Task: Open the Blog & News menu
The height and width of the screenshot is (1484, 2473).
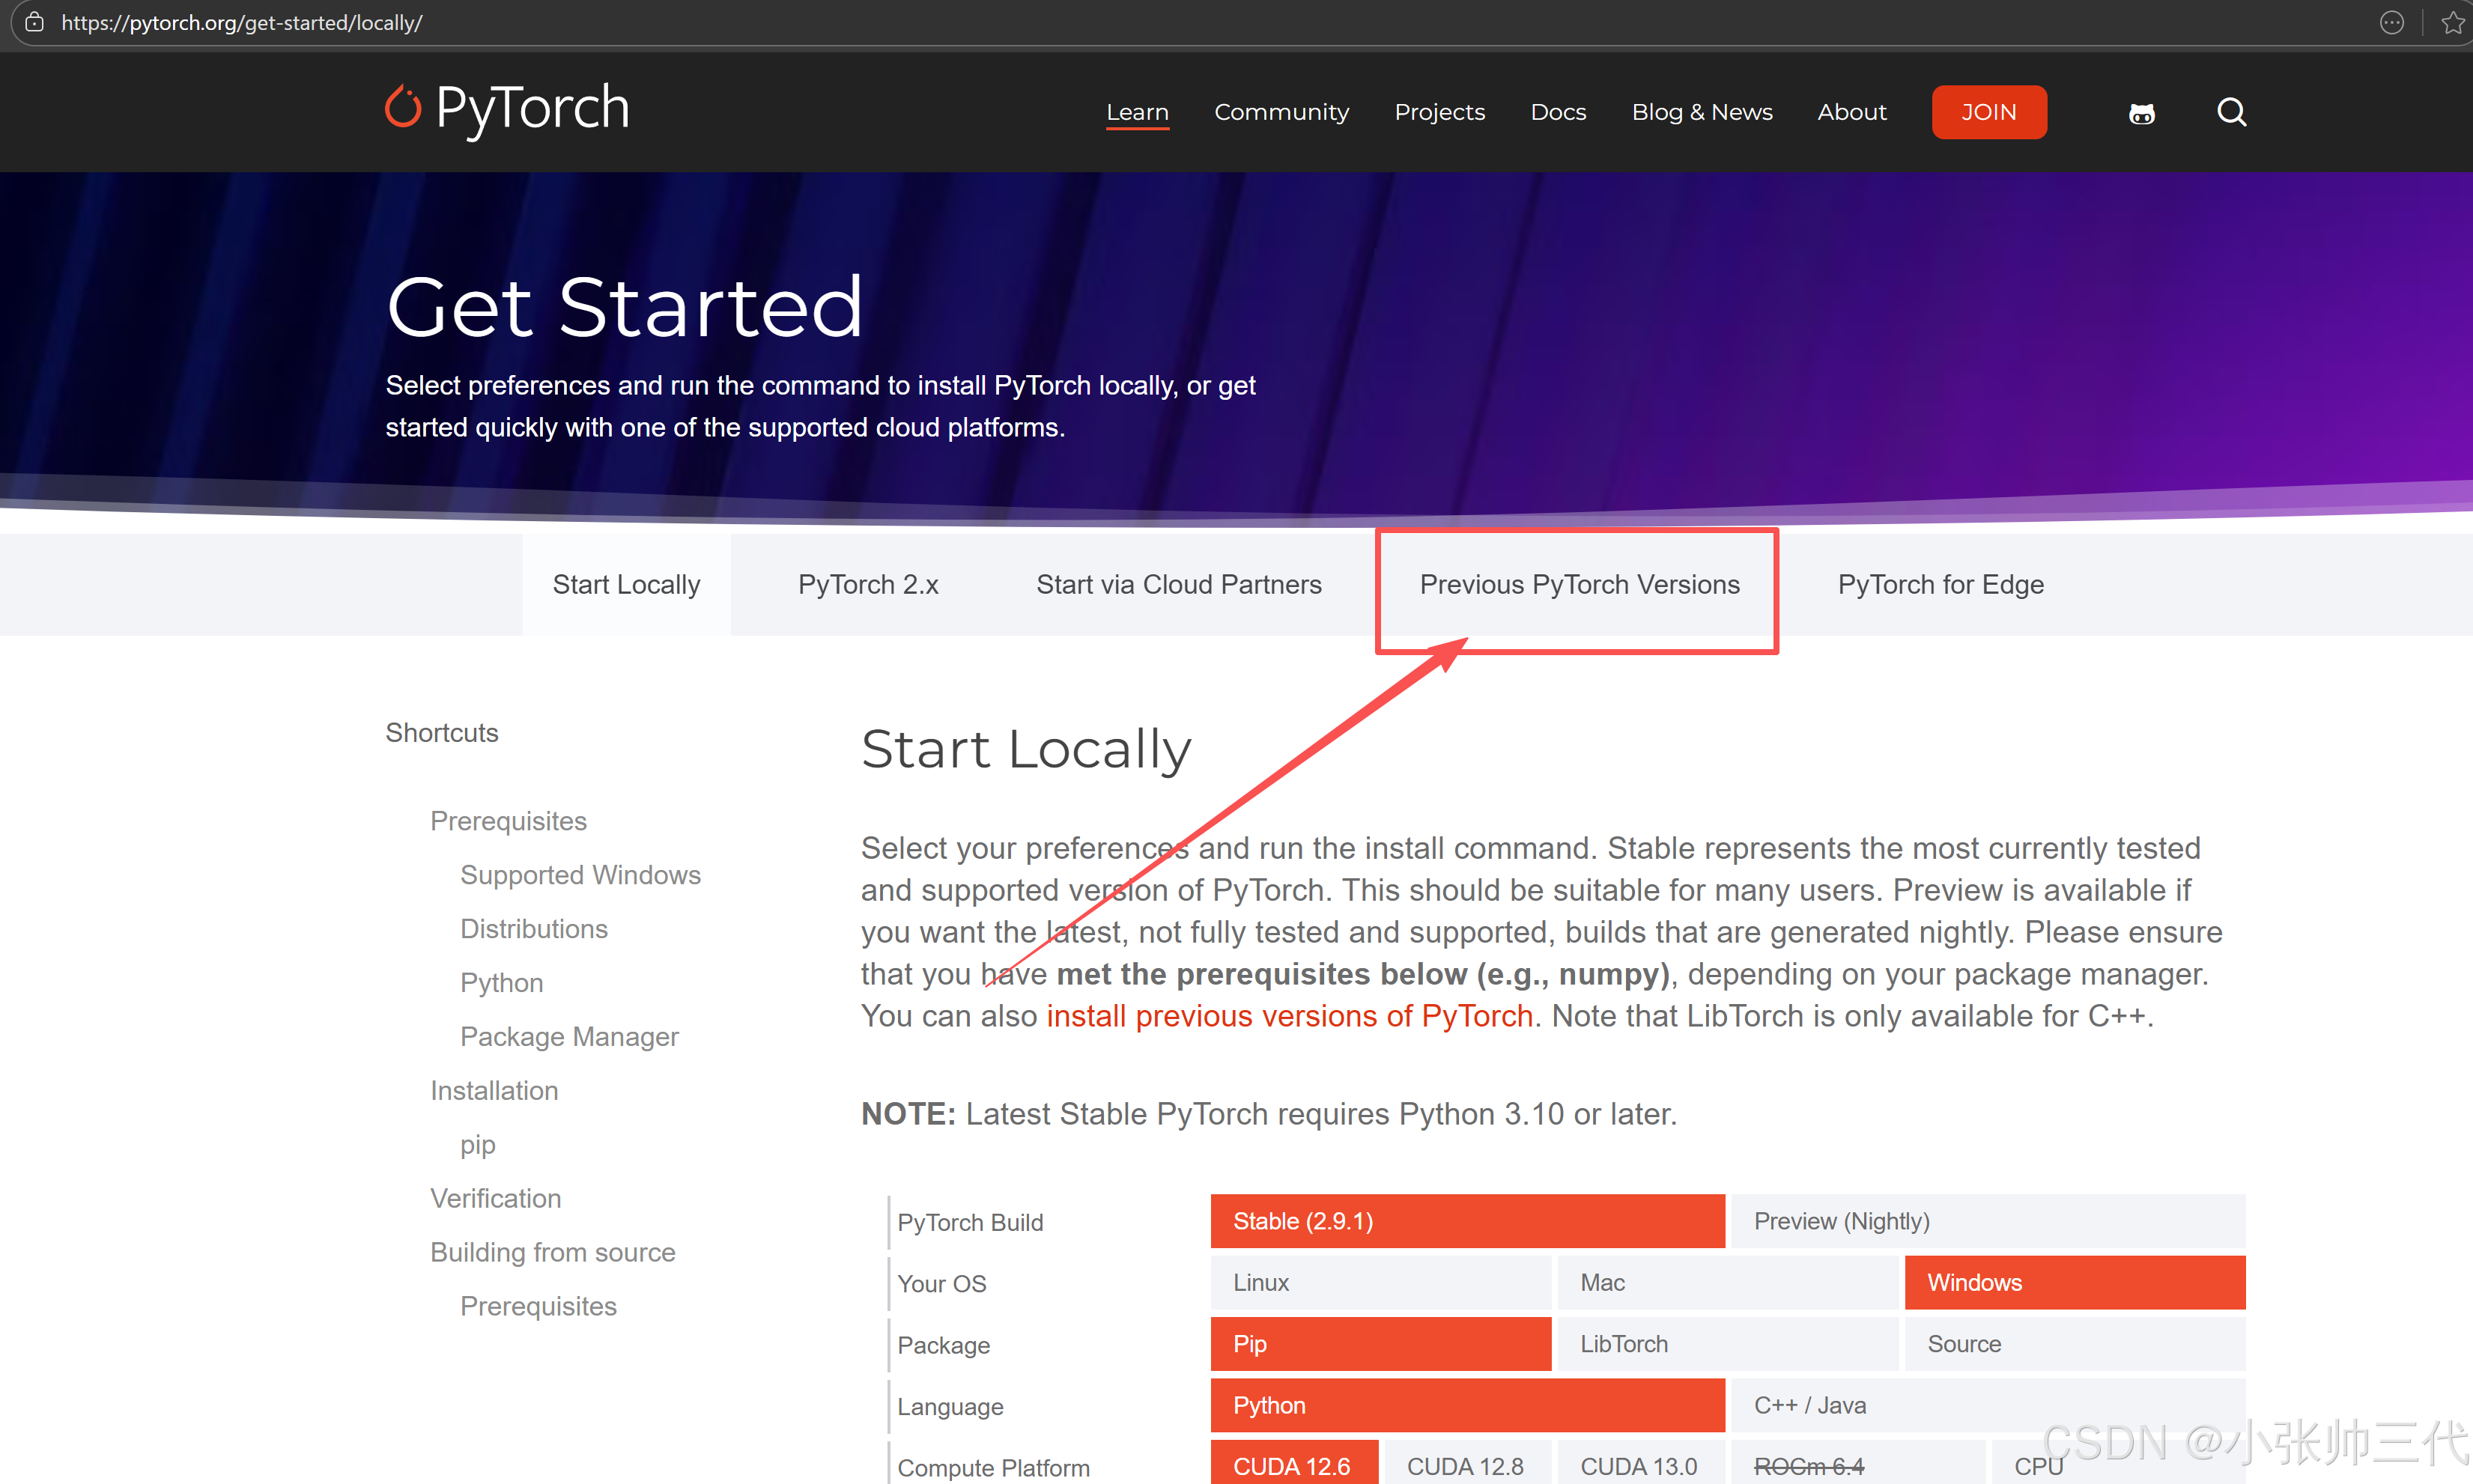Action: 1702,112
